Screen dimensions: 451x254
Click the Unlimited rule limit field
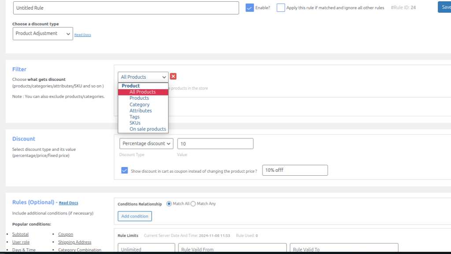(x=146, y=249)
